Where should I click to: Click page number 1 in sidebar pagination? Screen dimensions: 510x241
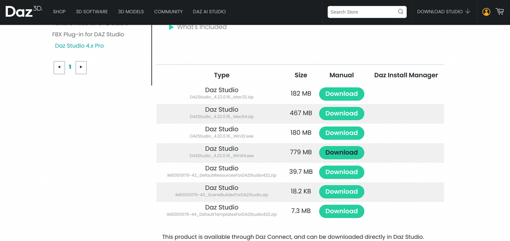(x=70, y=67)
